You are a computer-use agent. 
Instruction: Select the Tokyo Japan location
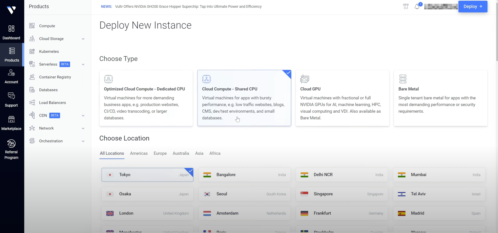pyautogui.click(x=147, y=175)
